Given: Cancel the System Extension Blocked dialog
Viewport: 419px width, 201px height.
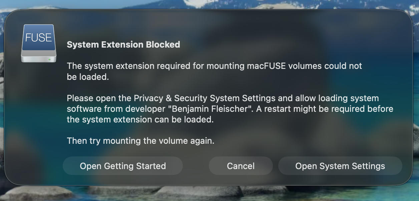Looking at the screenshot, I should (241, 166).
